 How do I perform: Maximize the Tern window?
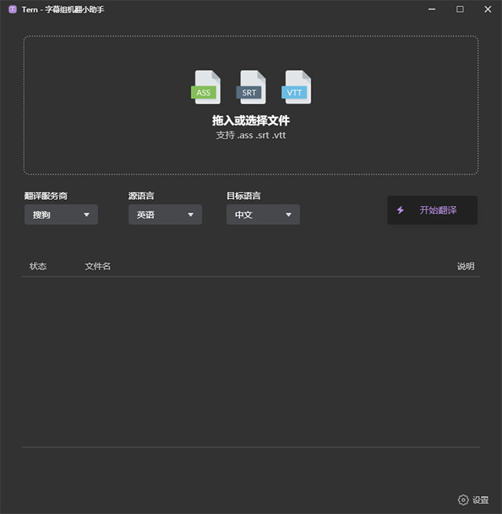tap(460, 9)
